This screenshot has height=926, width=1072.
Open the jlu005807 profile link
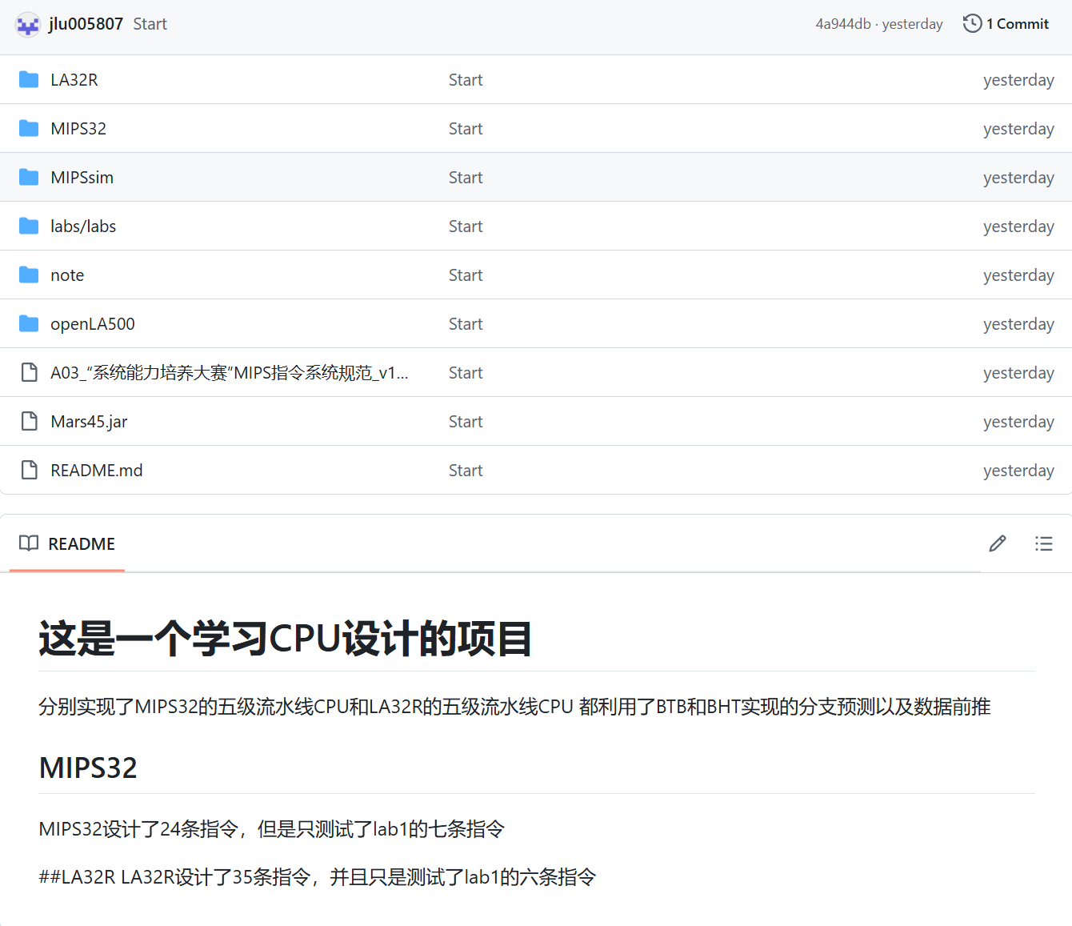[x=86, y=24]
